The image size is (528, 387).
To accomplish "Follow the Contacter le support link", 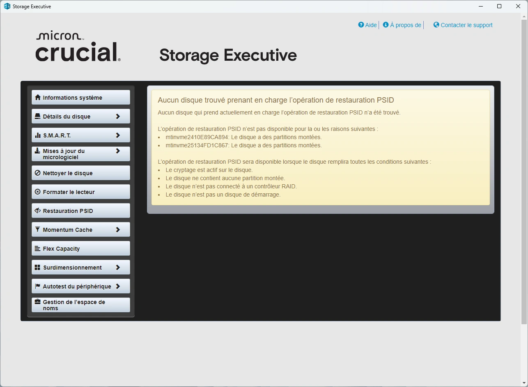I will point(466,25).
